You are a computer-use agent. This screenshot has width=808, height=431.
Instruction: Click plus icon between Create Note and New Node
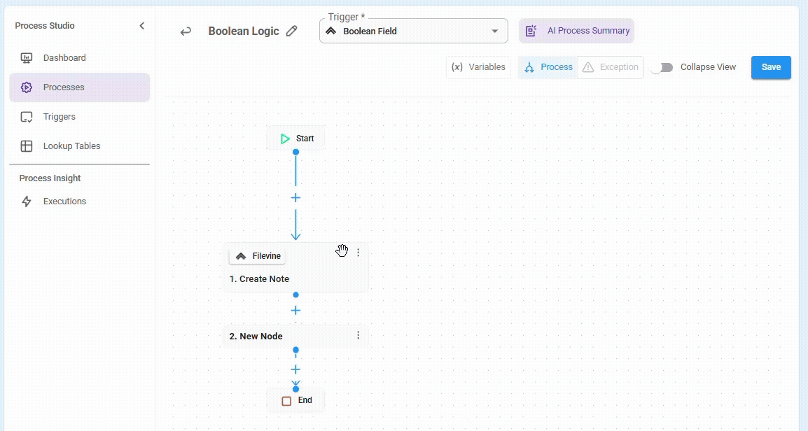tap(295, 310)
